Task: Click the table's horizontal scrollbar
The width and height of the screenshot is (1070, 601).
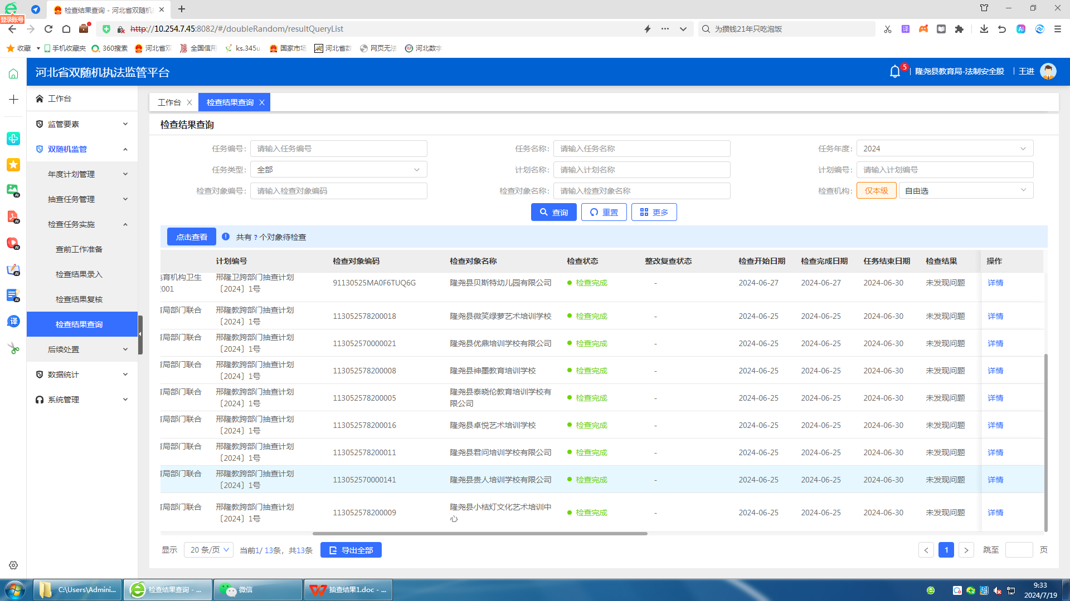Action: (x=479, y=534)
